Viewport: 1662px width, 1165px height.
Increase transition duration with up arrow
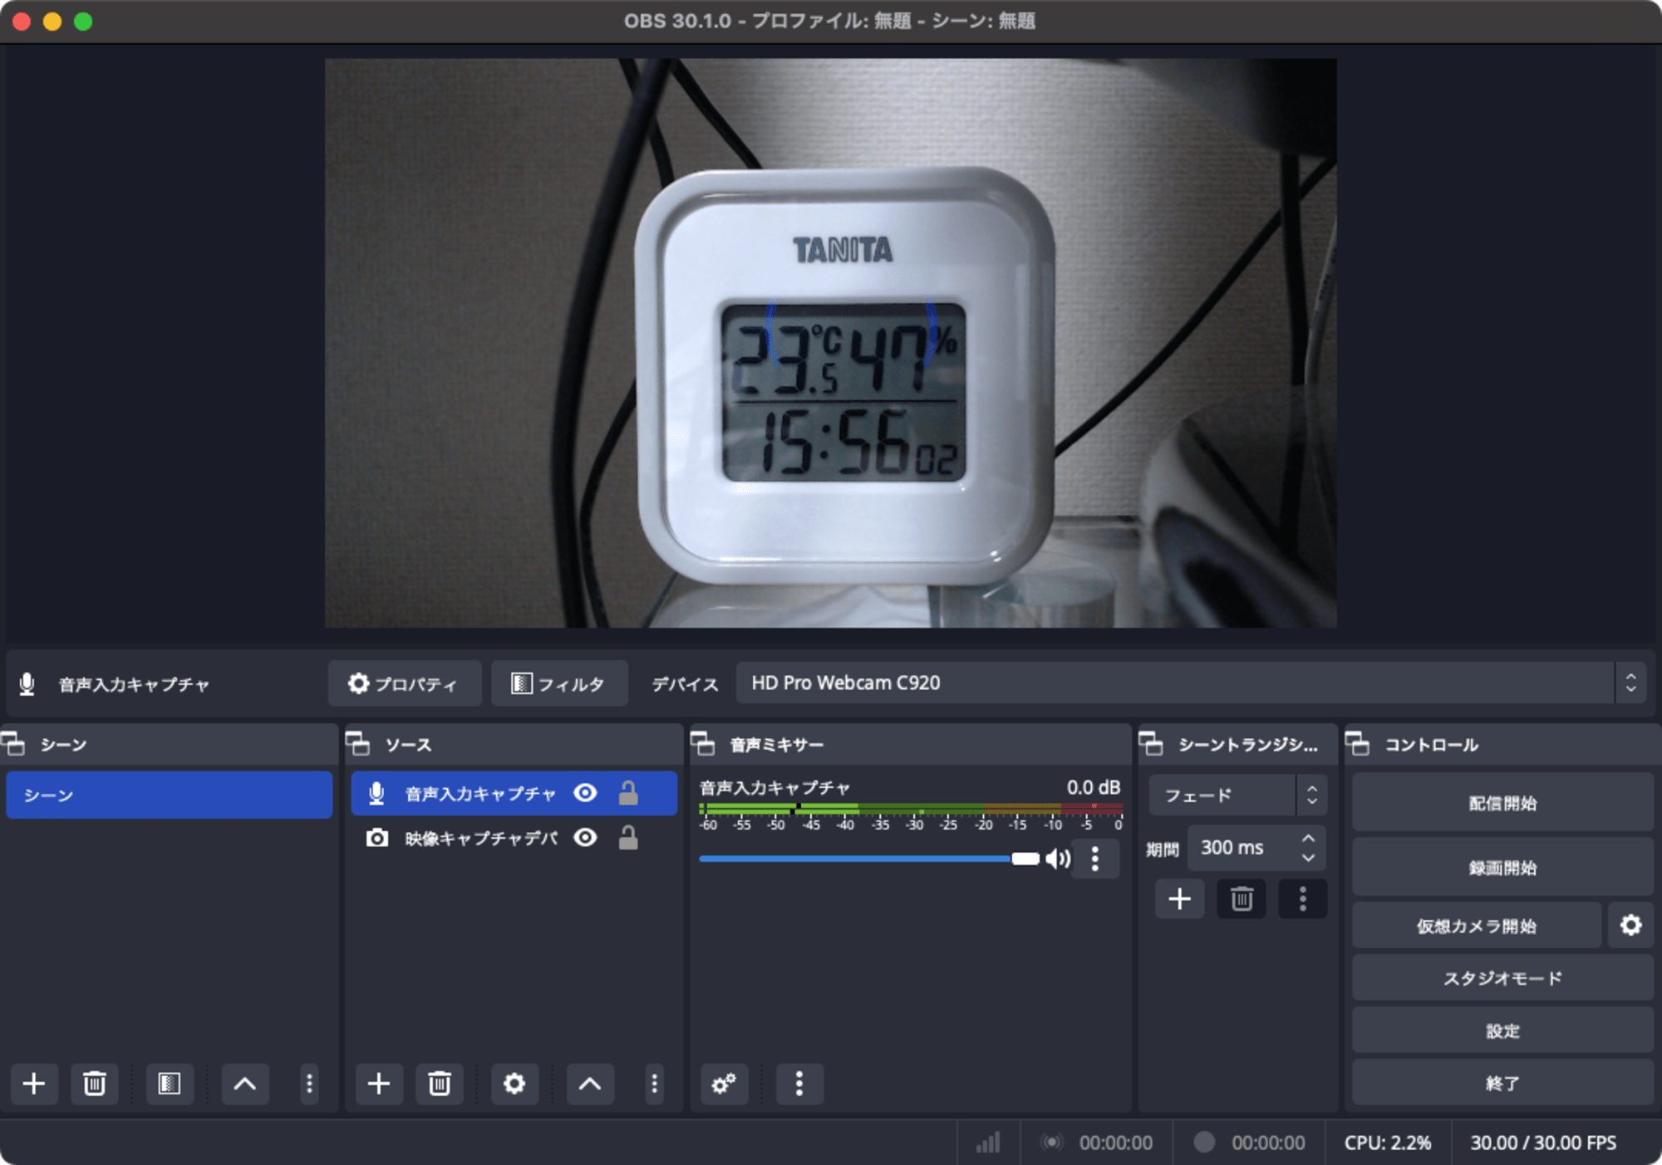pos(1309,839)
